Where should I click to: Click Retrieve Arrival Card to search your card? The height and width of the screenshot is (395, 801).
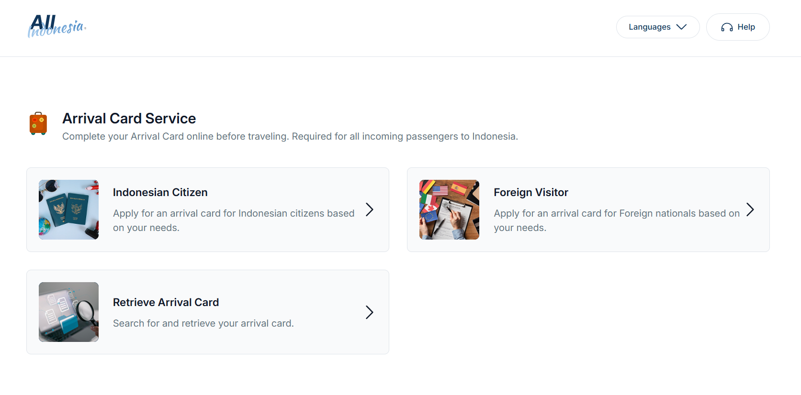coord(208,312)
